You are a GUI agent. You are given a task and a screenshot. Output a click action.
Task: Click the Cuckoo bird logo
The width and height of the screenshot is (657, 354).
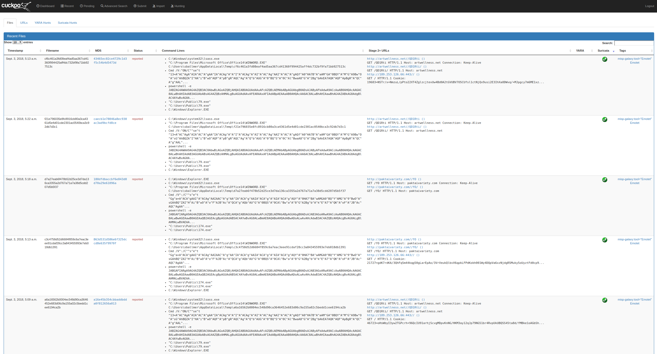16,6
